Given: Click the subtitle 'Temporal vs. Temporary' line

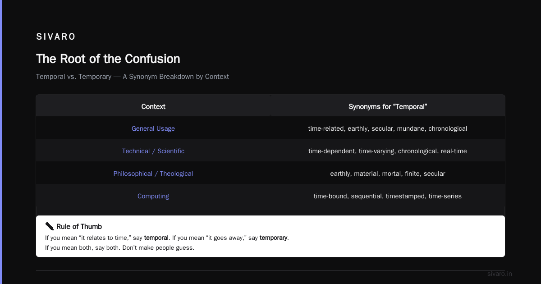Looking at the screenshot, I should coord(133,77).
